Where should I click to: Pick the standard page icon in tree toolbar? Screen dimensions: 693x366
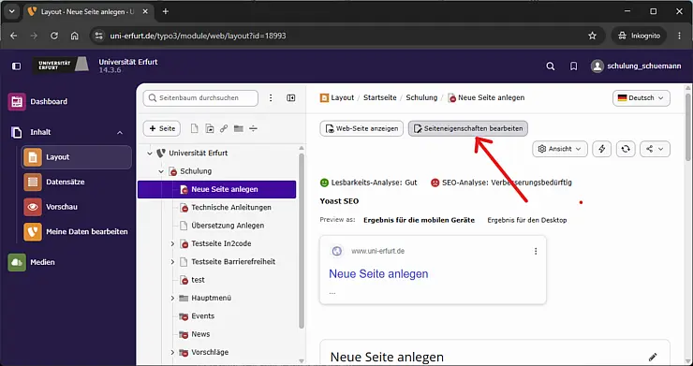[194, 128]
